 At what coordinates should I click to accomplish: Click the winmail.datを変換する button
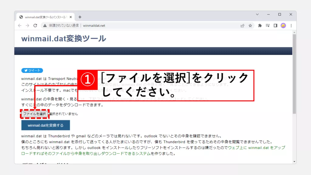coord(46,125)
